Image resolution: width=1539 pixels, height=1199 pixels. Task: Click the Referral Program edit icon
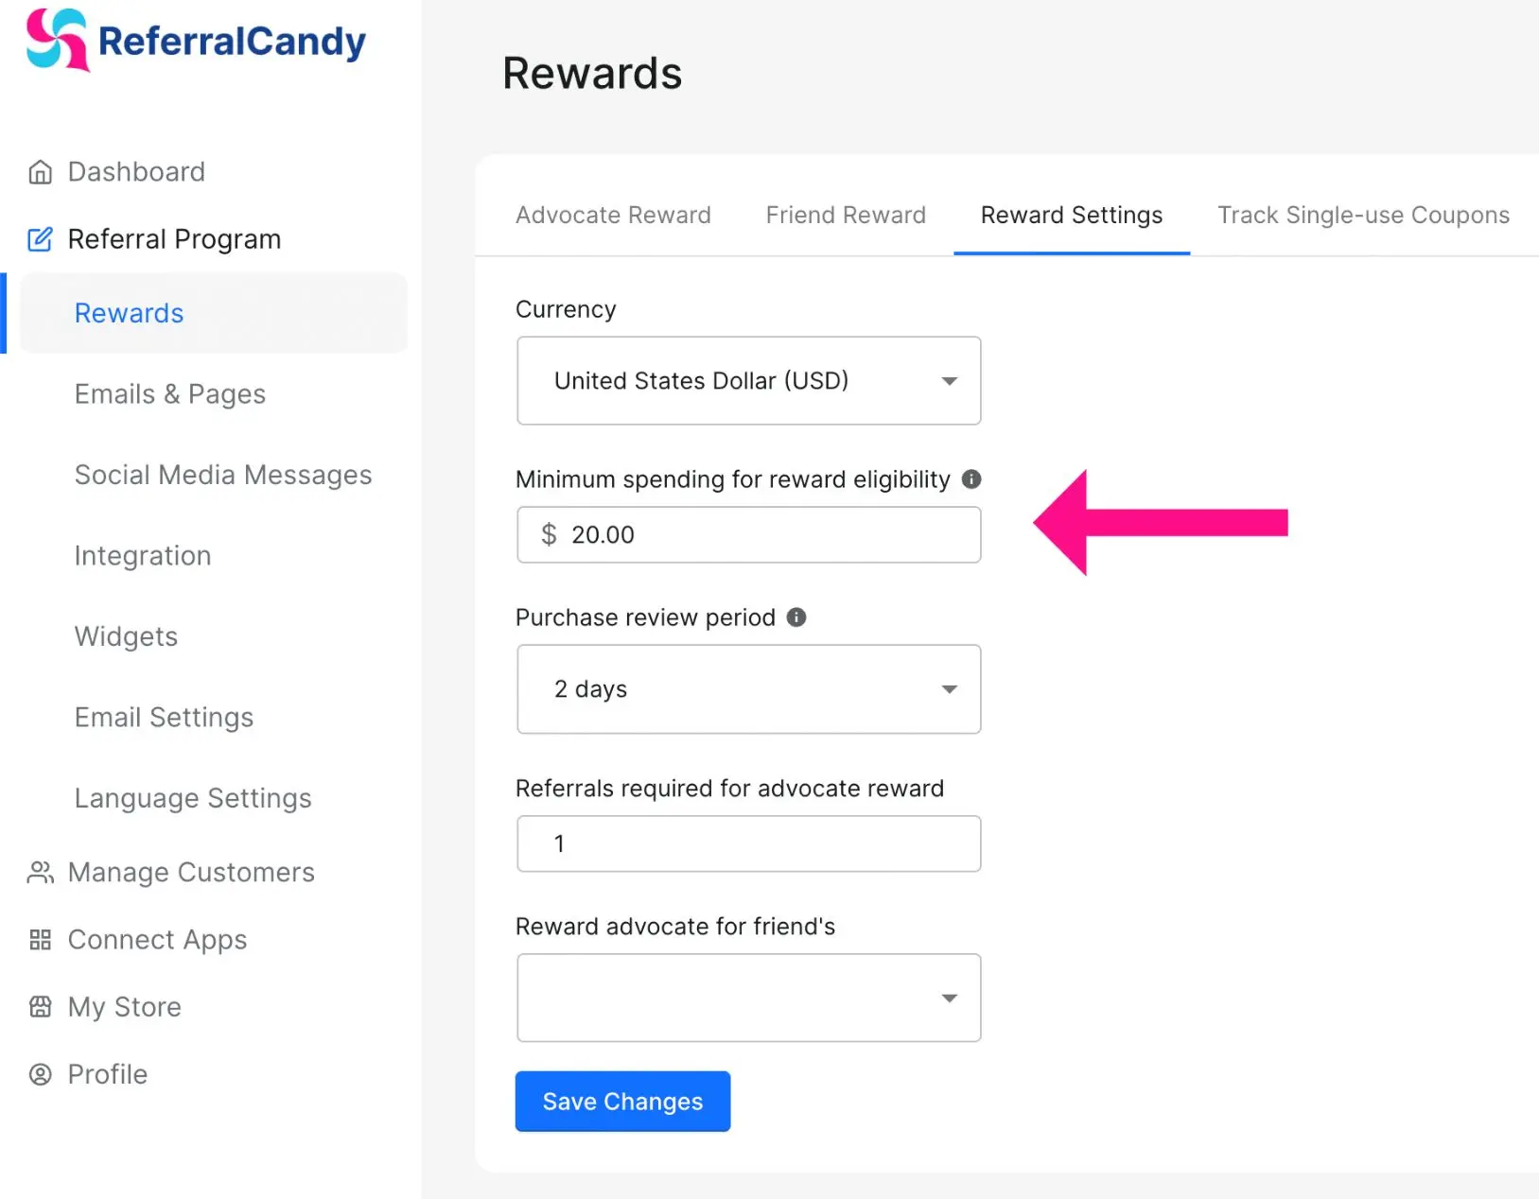click(40, 239)
